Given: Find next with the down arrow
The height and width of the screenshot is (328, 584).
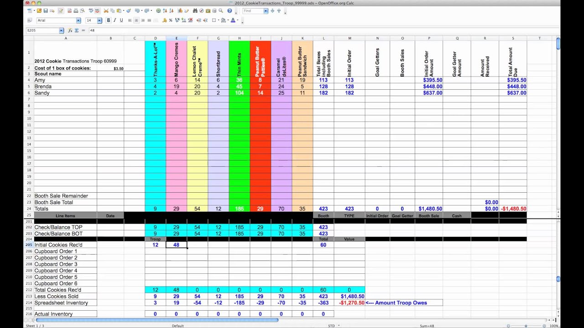Looking at the screenshot, I should (272, 10).
